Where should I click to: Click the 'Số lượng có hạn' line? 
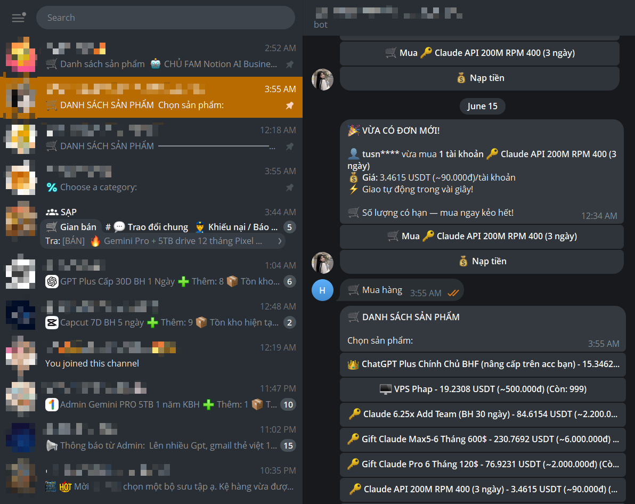click(431, 213)
